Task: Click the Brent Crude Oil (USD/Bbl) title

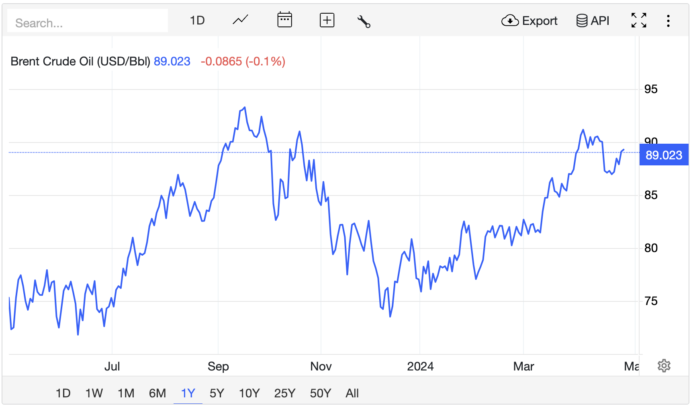Action: 80,61
